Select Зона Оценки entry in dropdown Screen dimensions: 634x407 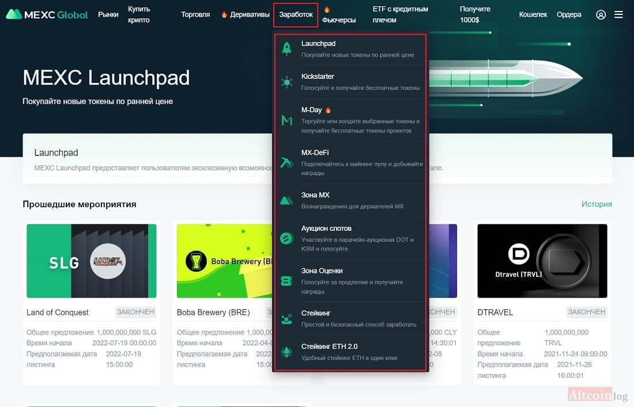click(x=350, y=280)
